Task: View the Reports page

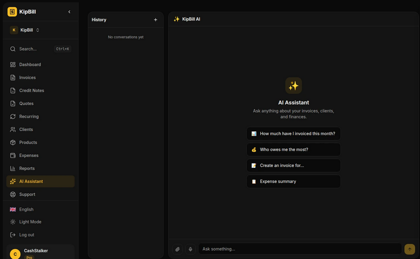Action: pyautogui.click(x=41, y=168)
